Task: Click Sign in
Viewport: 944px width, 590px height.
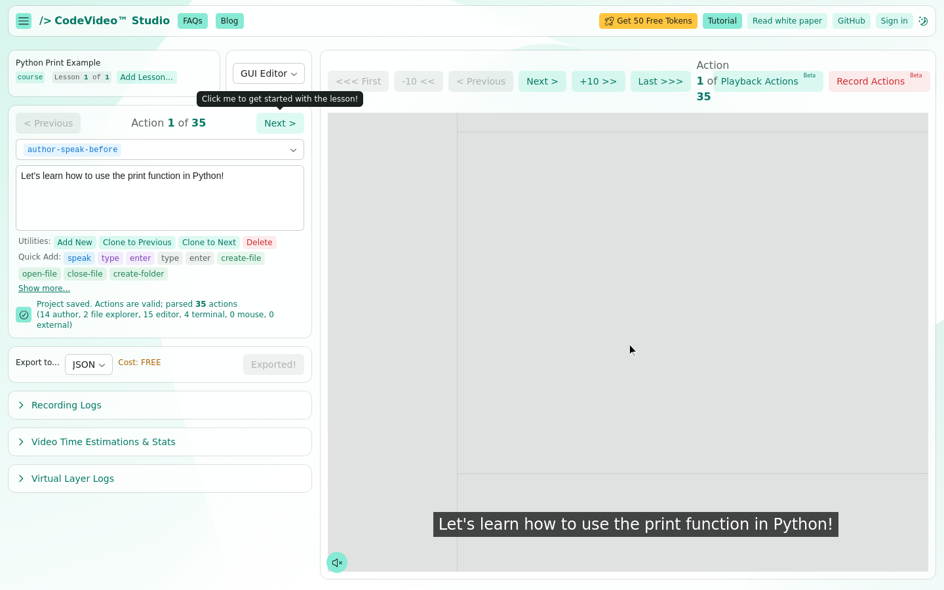Action: (894, 21)
